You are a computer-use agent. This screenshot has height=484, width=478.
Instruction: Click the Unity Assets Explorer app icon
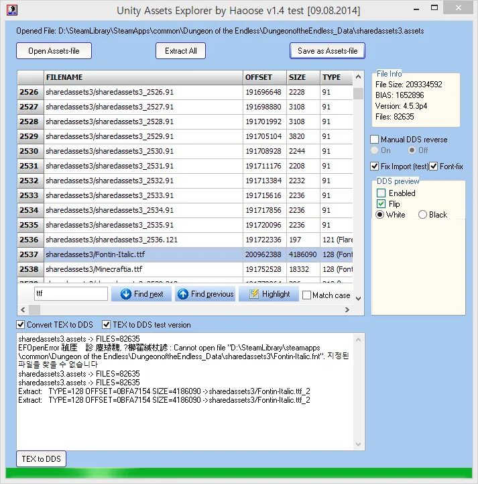11,9
